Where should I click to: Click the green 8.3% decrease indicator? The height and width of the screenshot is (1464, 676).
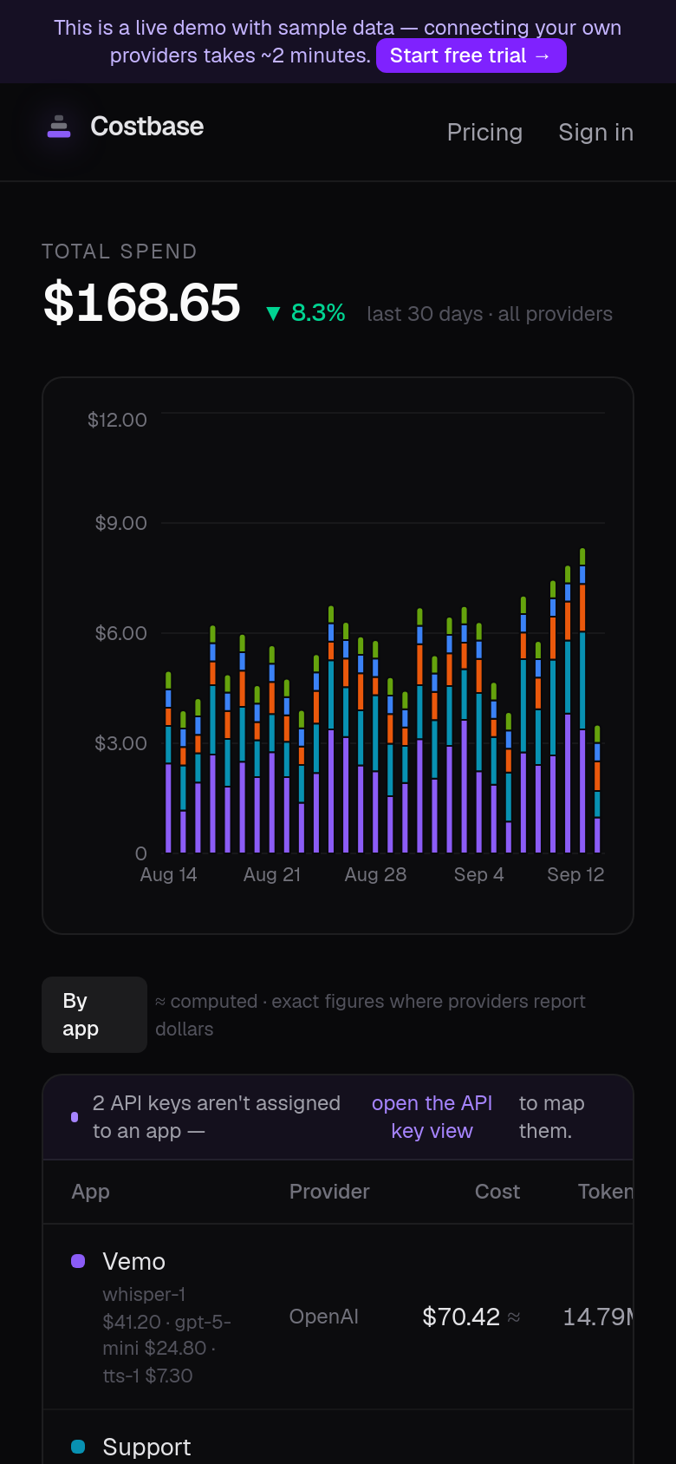[306, 313]
